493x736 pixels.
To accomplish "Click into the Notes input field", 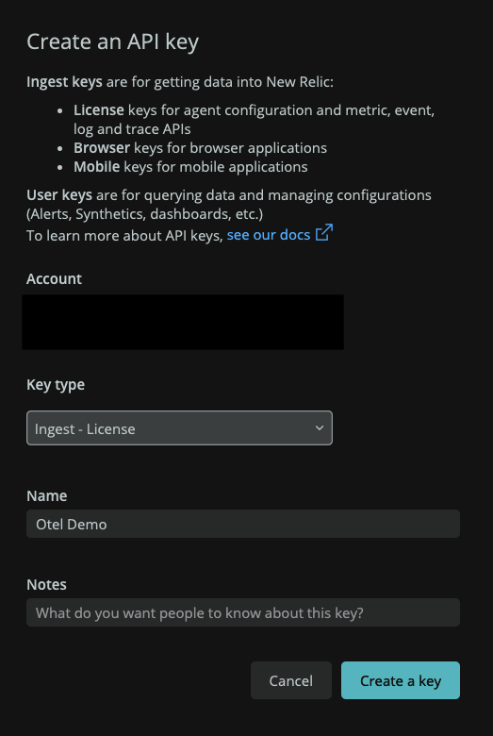I will 243,612.
